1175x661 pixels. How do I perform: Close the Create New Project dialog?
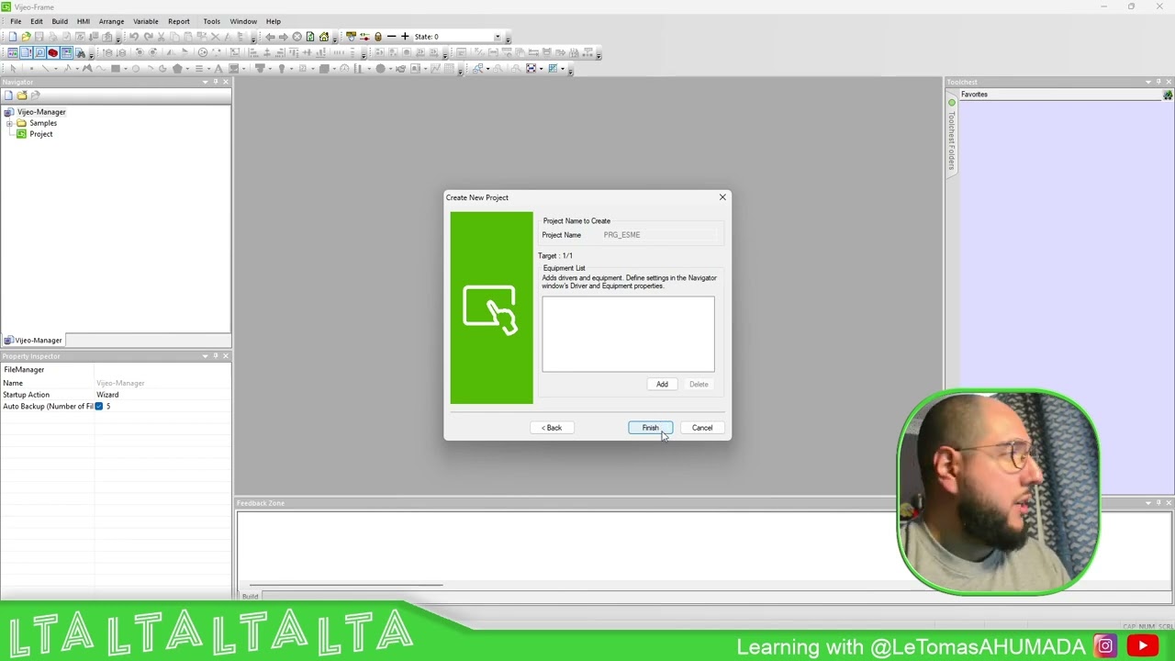tap(722, 197)
